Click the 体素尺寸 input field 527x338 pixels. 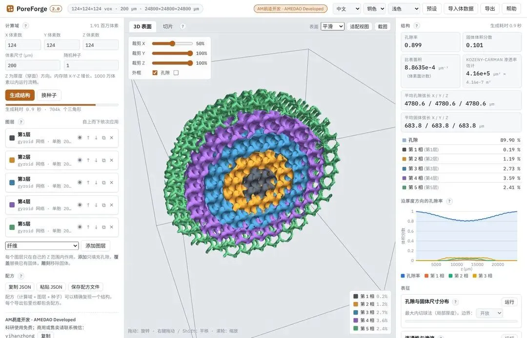(33, 65)
